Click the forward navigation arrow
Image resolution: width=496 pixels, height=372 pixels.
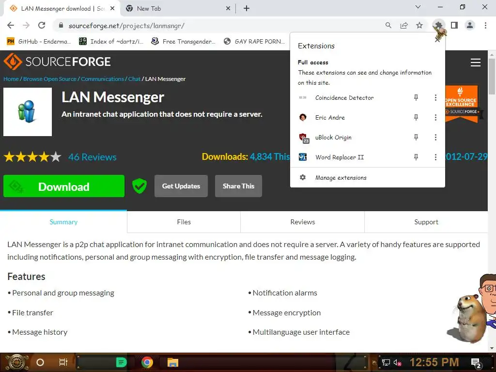pyautogui.click(x=26, y=25)
